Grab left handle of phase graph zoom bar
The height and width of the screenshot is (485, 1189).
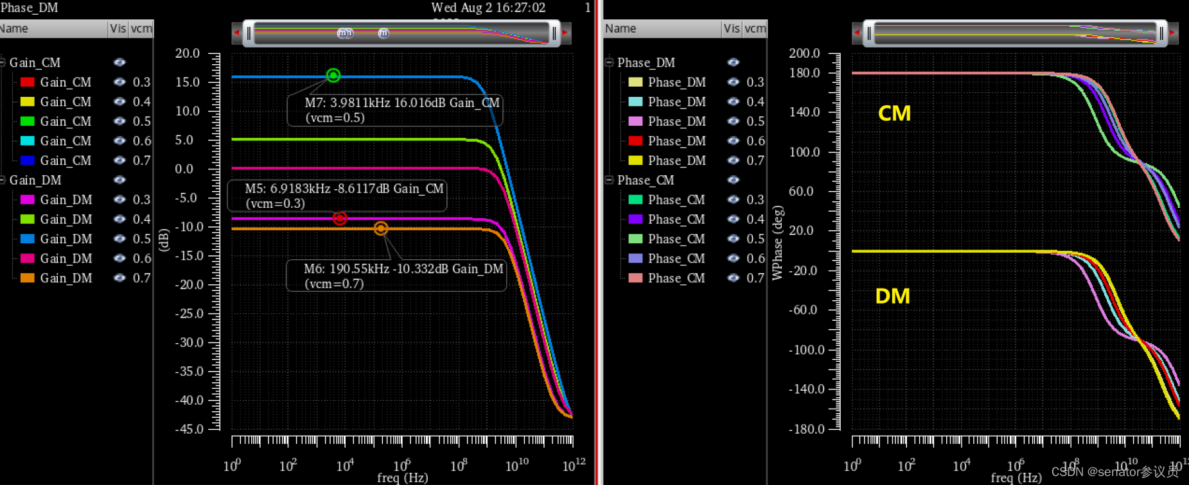coord(869,33)
